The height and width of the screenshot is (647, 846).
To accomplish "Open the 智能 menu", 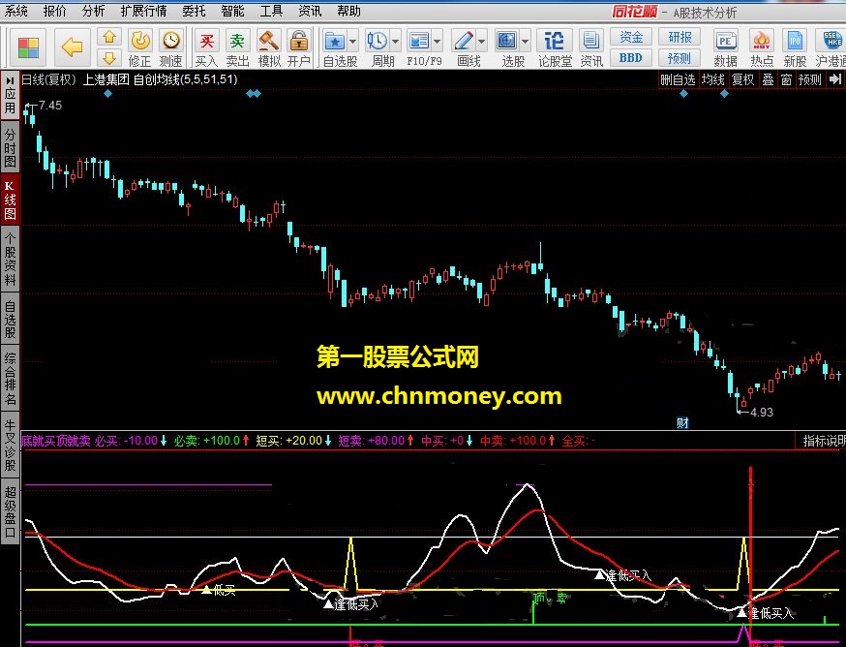I will tap(232, 11).
